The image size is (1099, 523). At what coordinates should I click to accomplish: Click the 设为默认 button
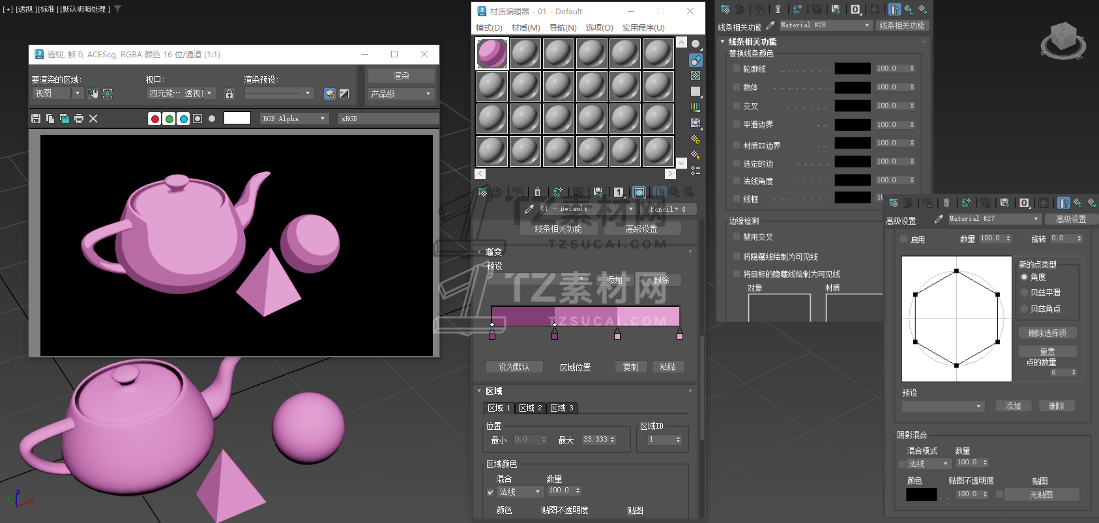click(x=514, y=367)
